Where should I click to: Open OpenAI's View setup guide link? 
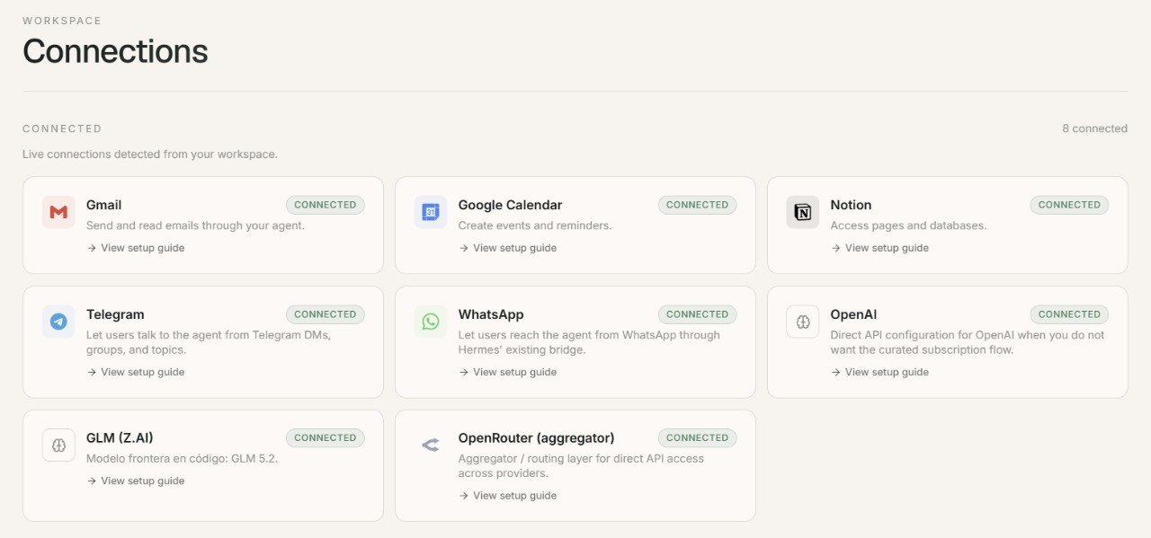(880, 372)
